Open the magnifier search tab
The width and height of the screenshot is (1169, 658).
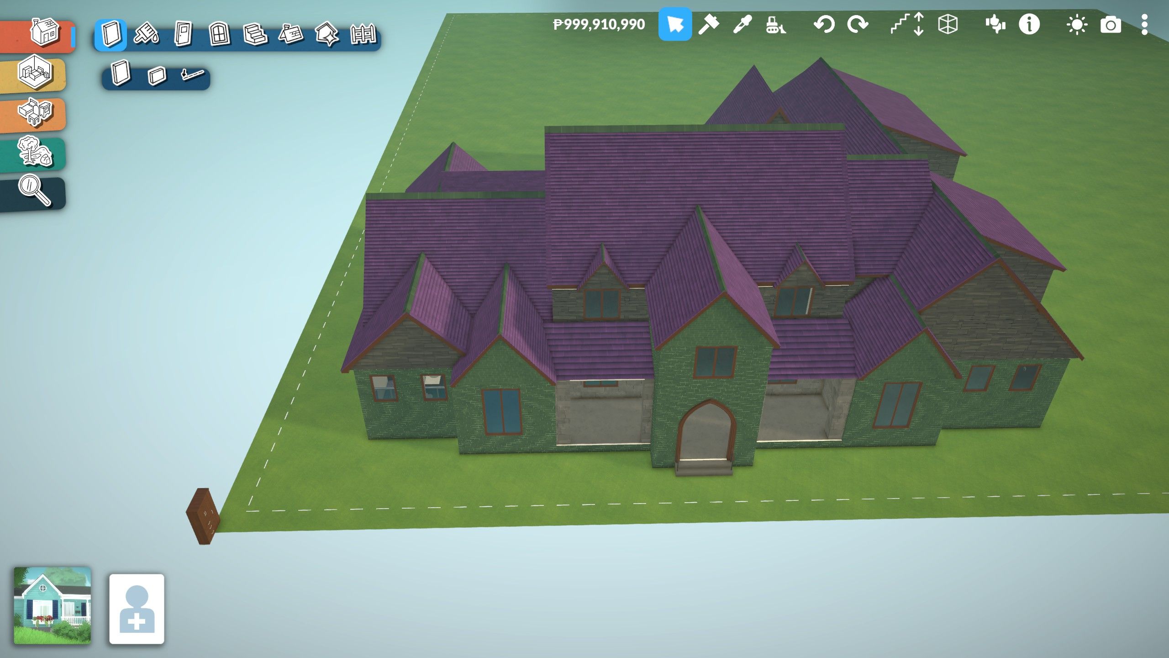(35, 191)
